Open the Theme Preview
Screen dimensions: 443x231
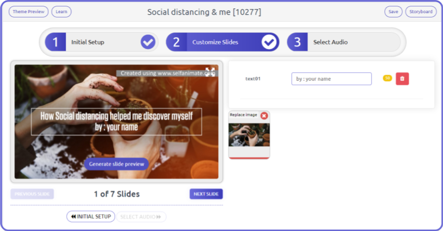(29, 12)
